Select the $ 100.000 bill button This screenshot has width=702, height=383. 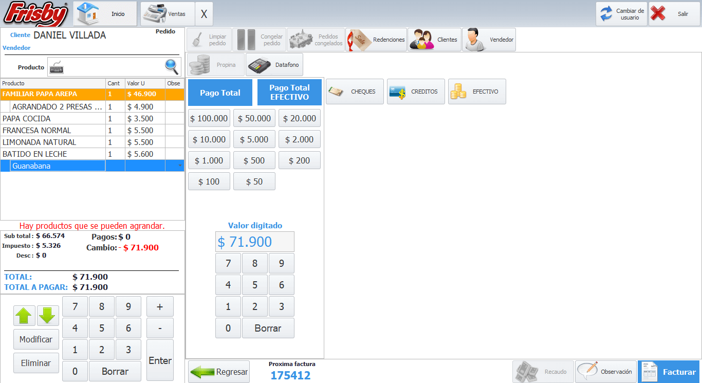(209, 118)
